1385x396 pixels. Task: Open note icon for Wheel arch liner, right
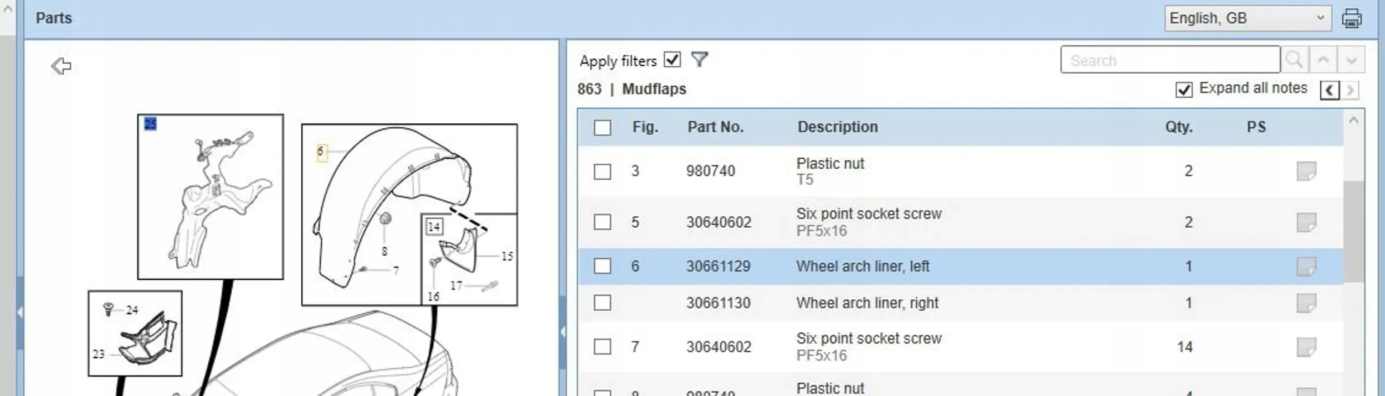click(x=1306, y=303)
